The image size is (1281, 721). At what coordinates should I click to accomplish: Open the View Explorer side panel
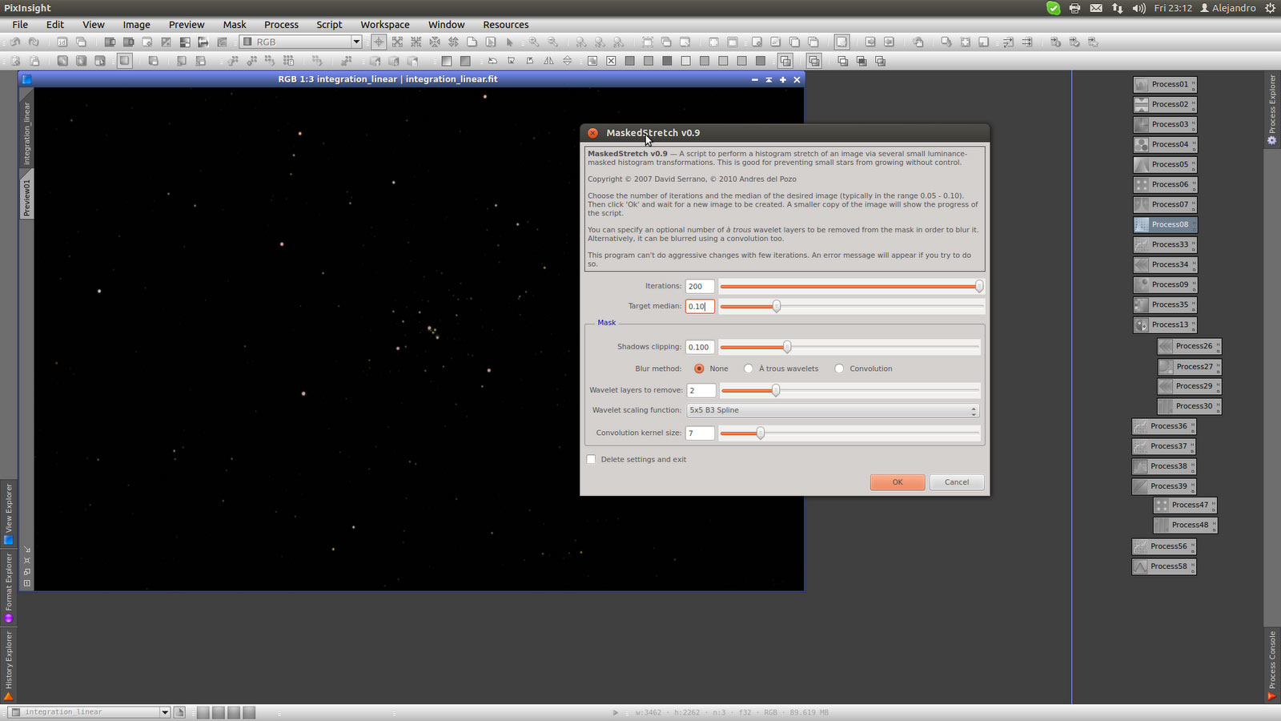[9, 513]
